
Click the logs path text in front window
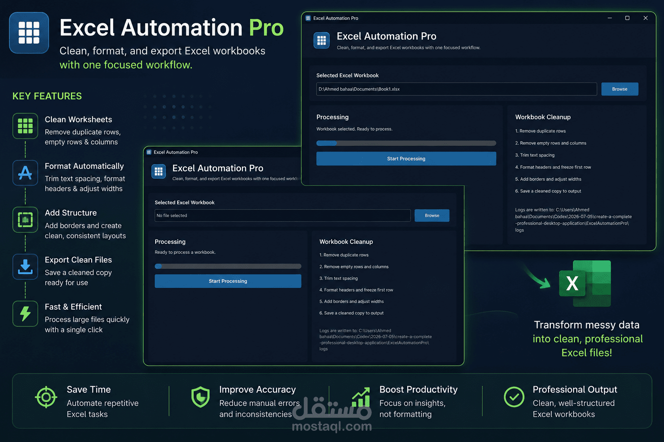tap(376, 340)
